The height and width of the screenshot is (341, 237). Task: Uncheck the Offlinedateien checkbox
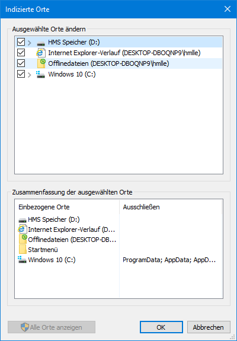(21, 63)
